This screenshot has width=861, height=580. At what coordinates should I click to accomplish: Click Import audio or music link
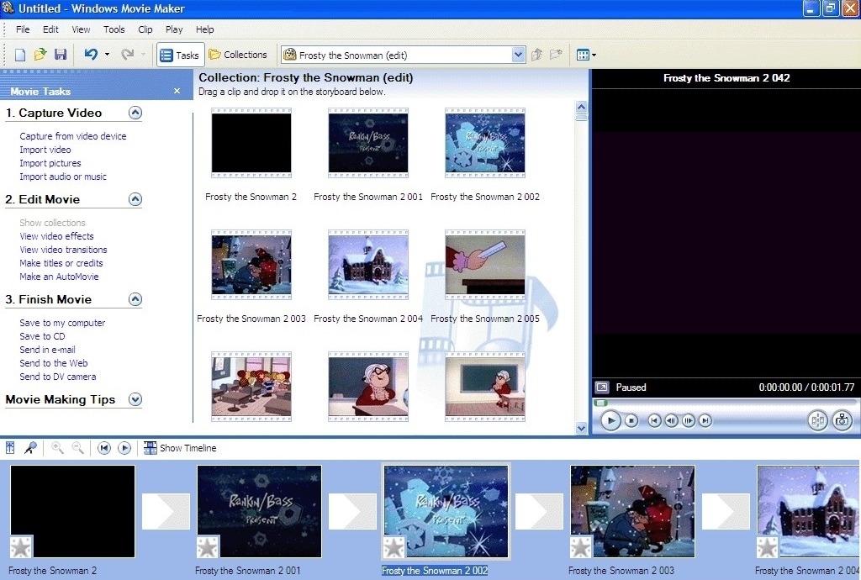63,177
